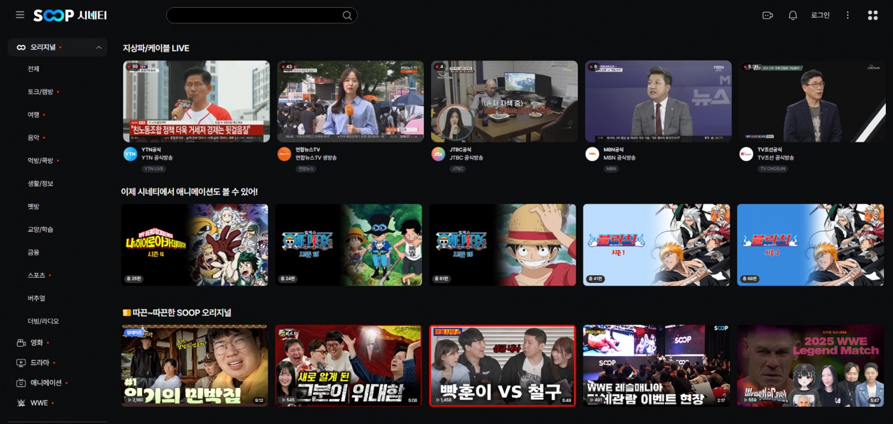The height and width of the screenshot is (424, 893).
Task: Open the 영화 category in sidebar
Action: coord(36,343)
